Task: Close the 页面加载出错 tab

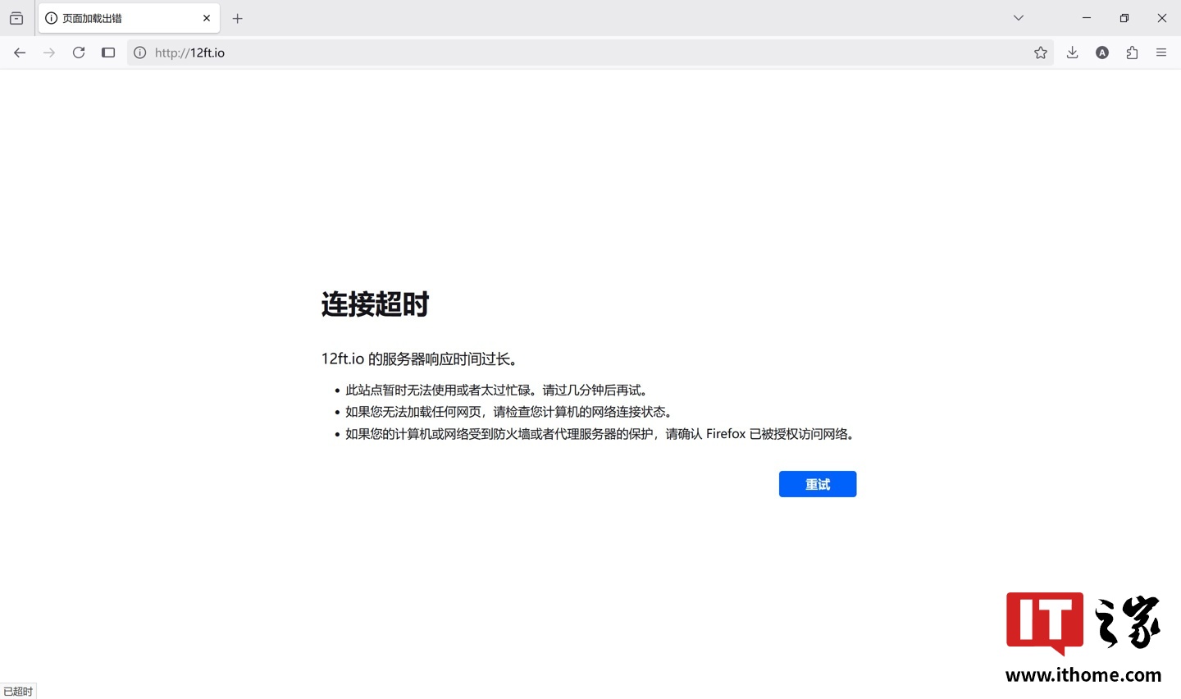Action: tap(207, 18)
